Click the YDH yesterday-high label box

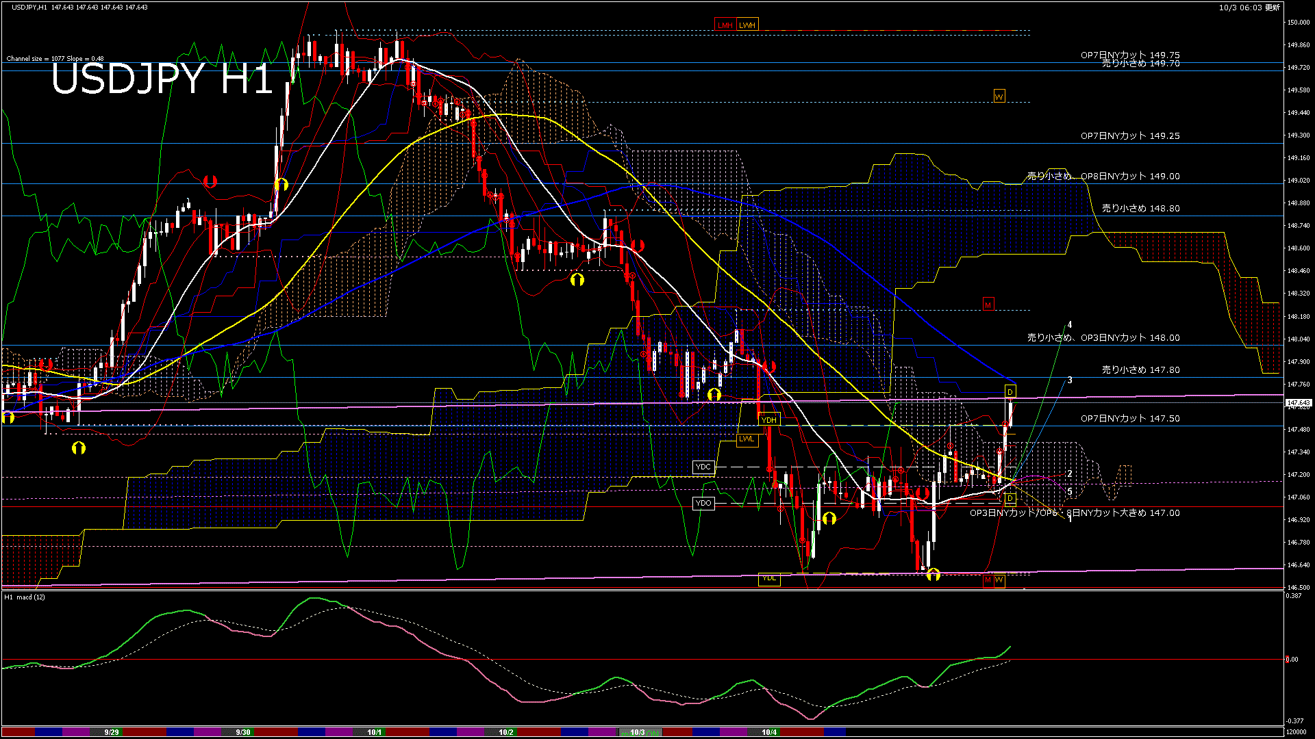[x=769, y=420]
